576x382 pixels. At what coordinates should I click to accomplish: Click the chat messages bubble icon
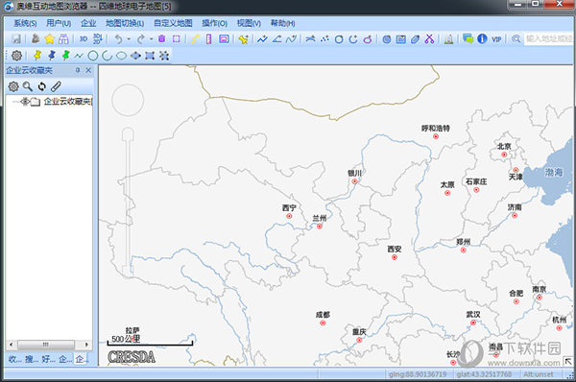tap(468, 38)
